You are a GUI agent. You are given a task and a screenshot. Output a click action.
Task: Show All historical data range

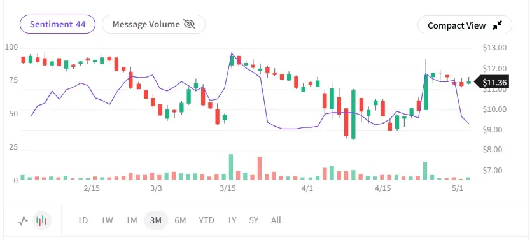(276, 221)
